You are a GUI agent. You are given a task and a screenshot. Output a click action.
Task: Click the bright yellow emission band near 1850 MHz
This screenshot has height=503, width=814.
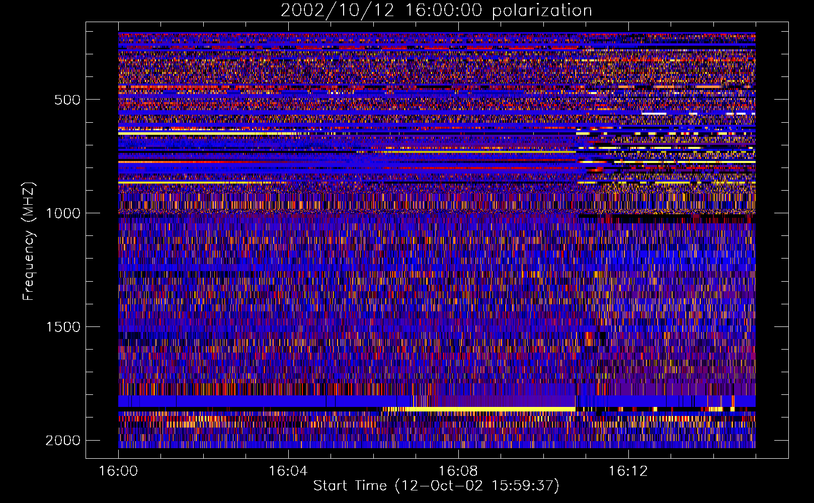(x=491, y=409)
